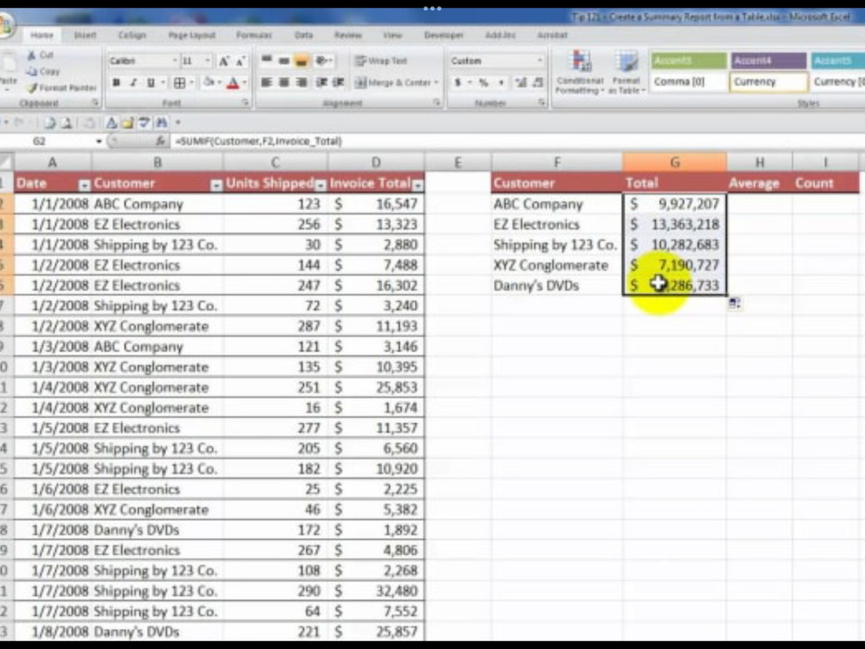Toggle Underline formatting
The height and width of the screenshot is (649, 865).
[151, 83]
